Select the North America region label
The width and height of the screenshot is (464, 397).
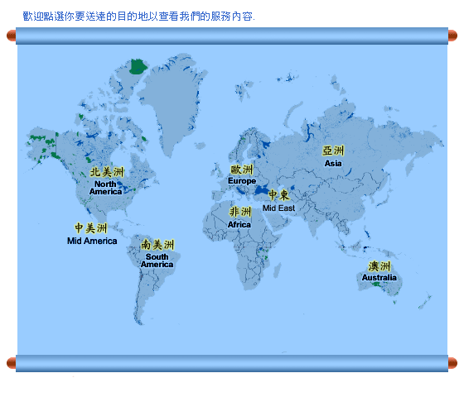point(106,188)
